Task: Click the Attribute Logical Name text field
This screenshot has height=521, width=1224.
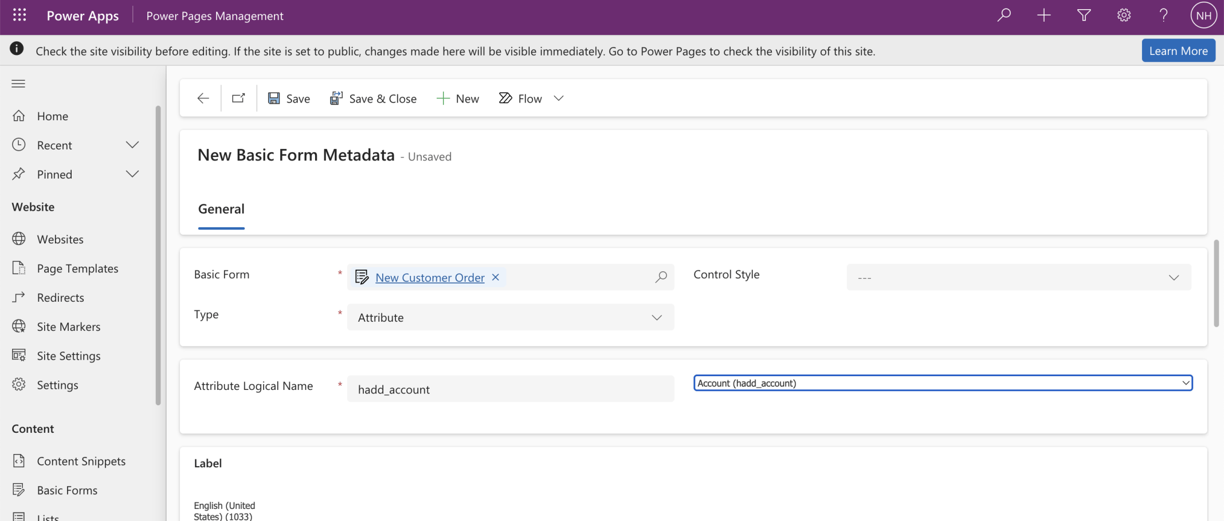Action: click(510, 389)
